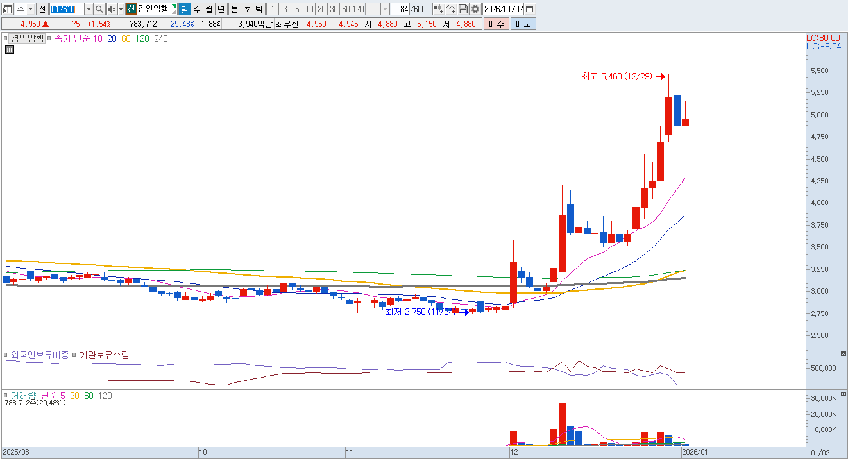This screenshot has height=459, width=848.
Task: Click the panel layout icon at top-left
Action: pos(8,9)
